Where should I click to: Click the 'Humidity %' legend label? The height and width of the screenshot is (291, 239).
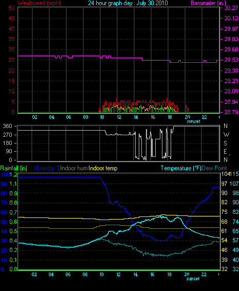coord(47,168)
